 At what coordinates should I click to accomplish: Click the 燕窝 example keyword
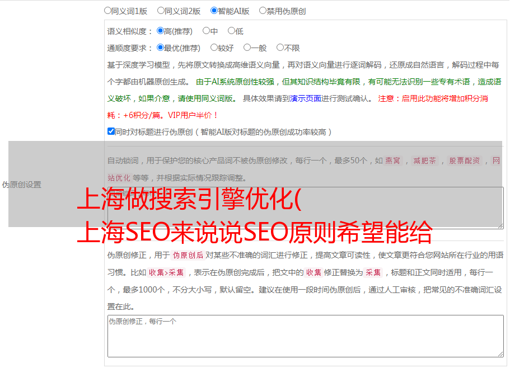click(392, 161)
